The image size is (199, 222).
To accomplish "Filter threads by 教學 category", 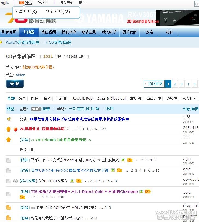I will [22, 98].
